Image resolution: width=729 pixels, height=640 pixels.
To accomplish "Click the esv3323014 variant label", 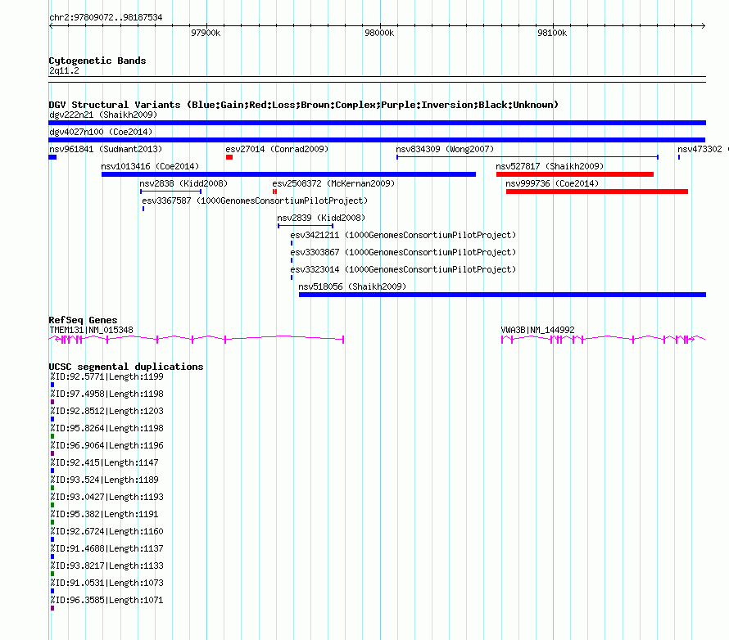I will 403,269.
